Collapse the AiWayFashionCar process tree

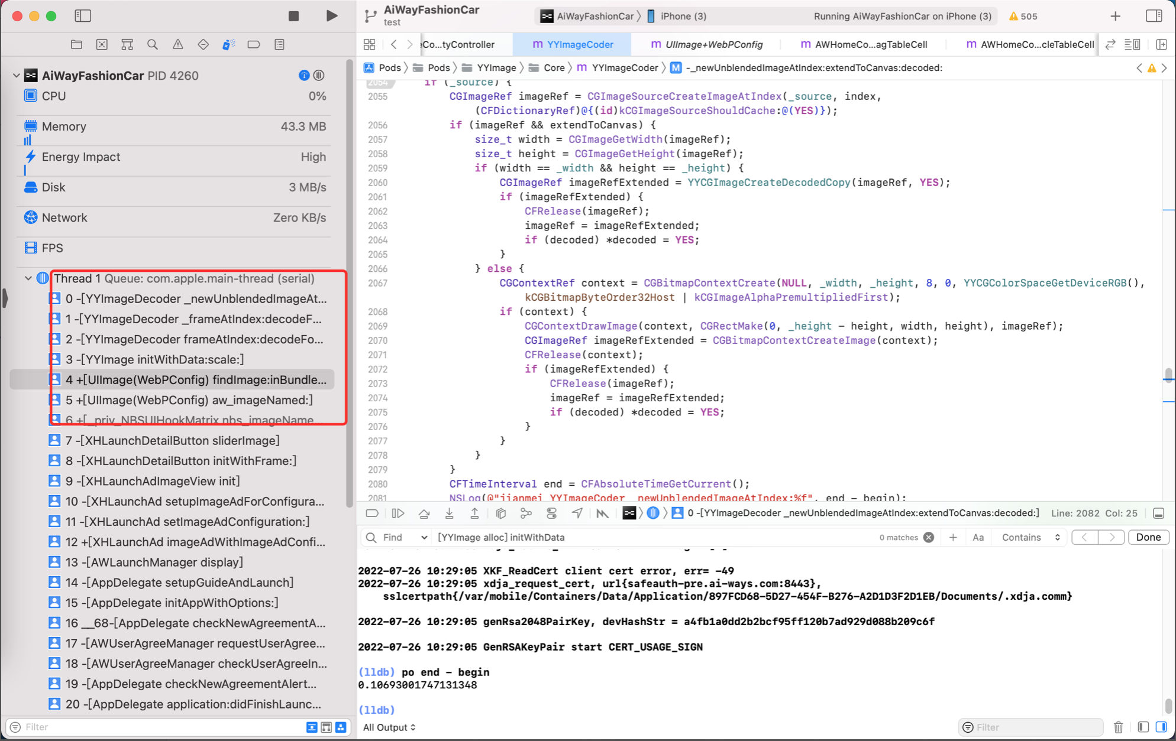[x=16, y=76]
